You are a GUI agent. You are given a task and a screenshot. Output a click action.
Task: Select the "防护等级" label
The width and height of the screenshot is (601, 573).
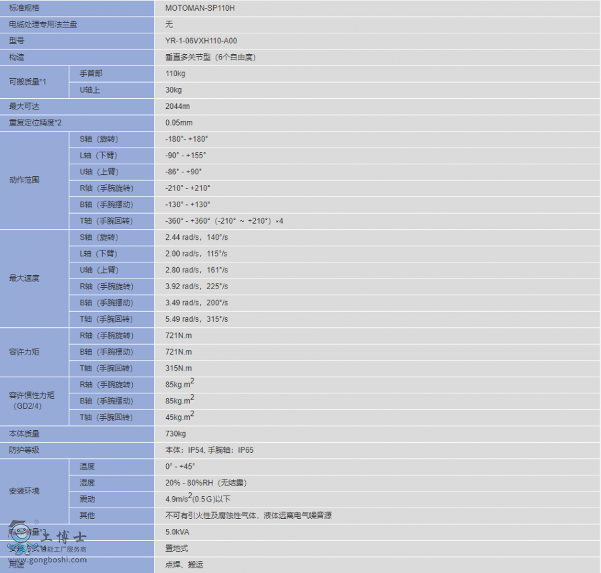(24, 450)
